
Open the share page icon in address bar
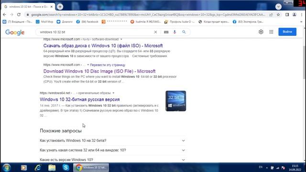(271, 15)
